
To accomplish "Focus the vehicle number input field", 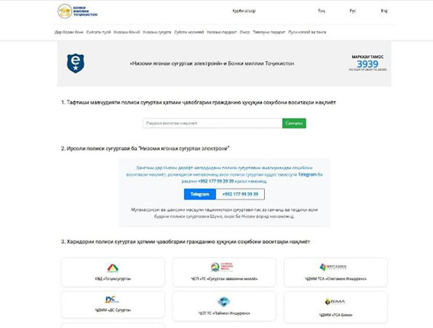I will point(212,123).
